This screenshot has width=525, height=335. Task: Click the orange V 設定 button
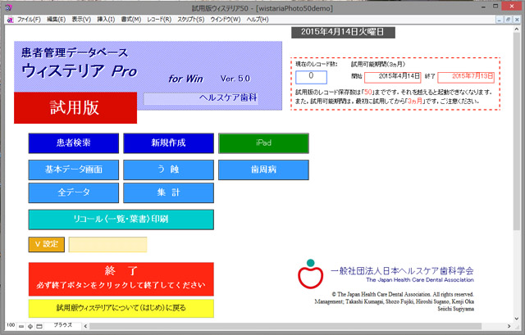(x=45, y=244)
